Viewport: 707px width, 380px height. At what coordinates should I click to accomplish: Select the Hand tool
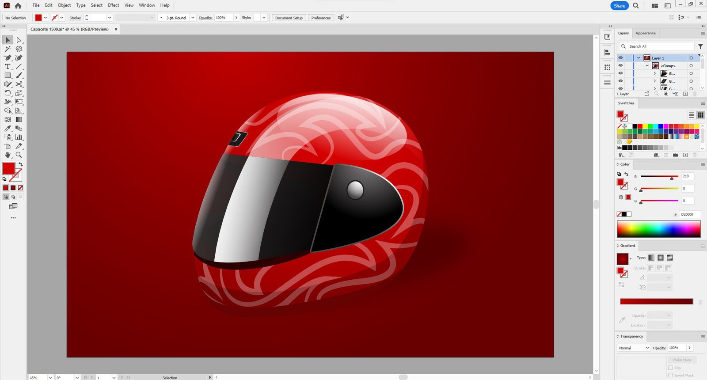pos(8,155)
